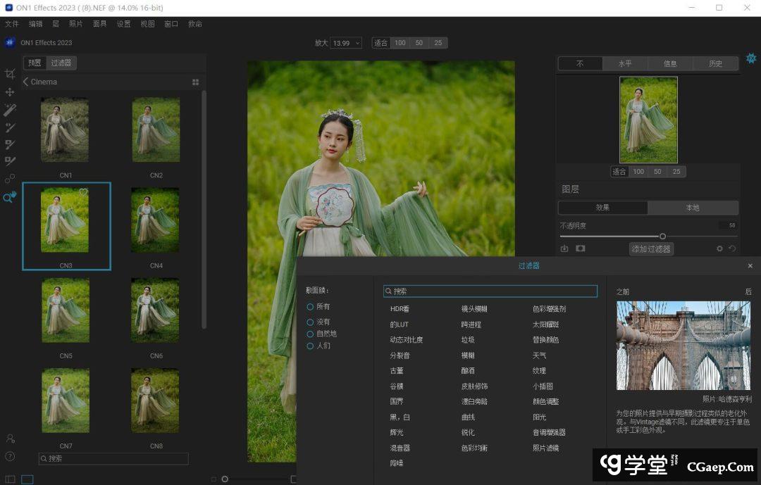Viewport: 761px width, 485px height.
Task: Open the gear settings icon beside Add Filter
Action: [719, 248]
